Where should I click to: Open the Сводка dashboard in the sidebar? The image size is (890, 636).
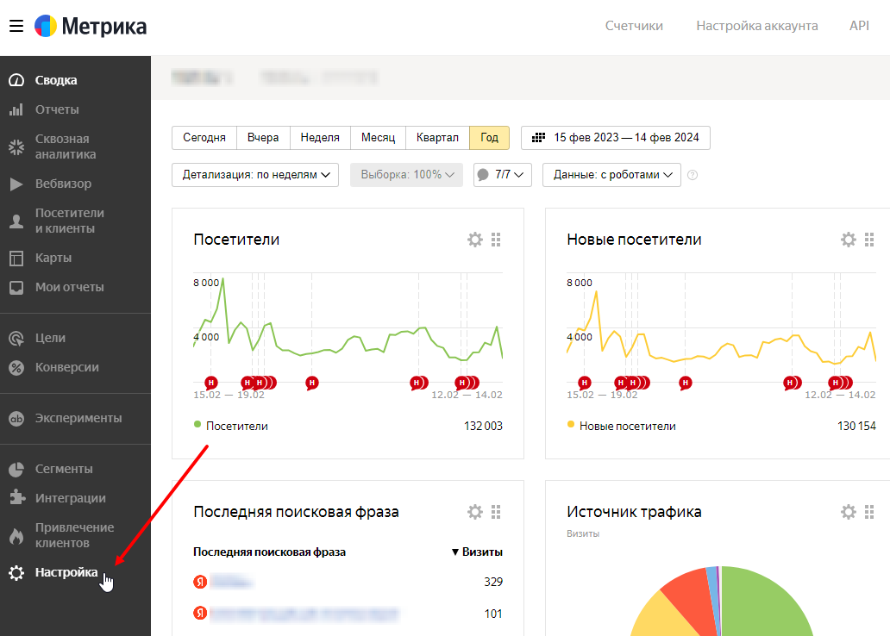pyautogui.click(x=55, y=80)
